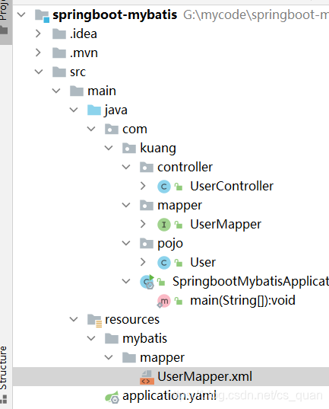Select the UserMapper.xml file name
The height and width of the screenshot is (409, 329).
pyautogui.click(x=205, y=377)
